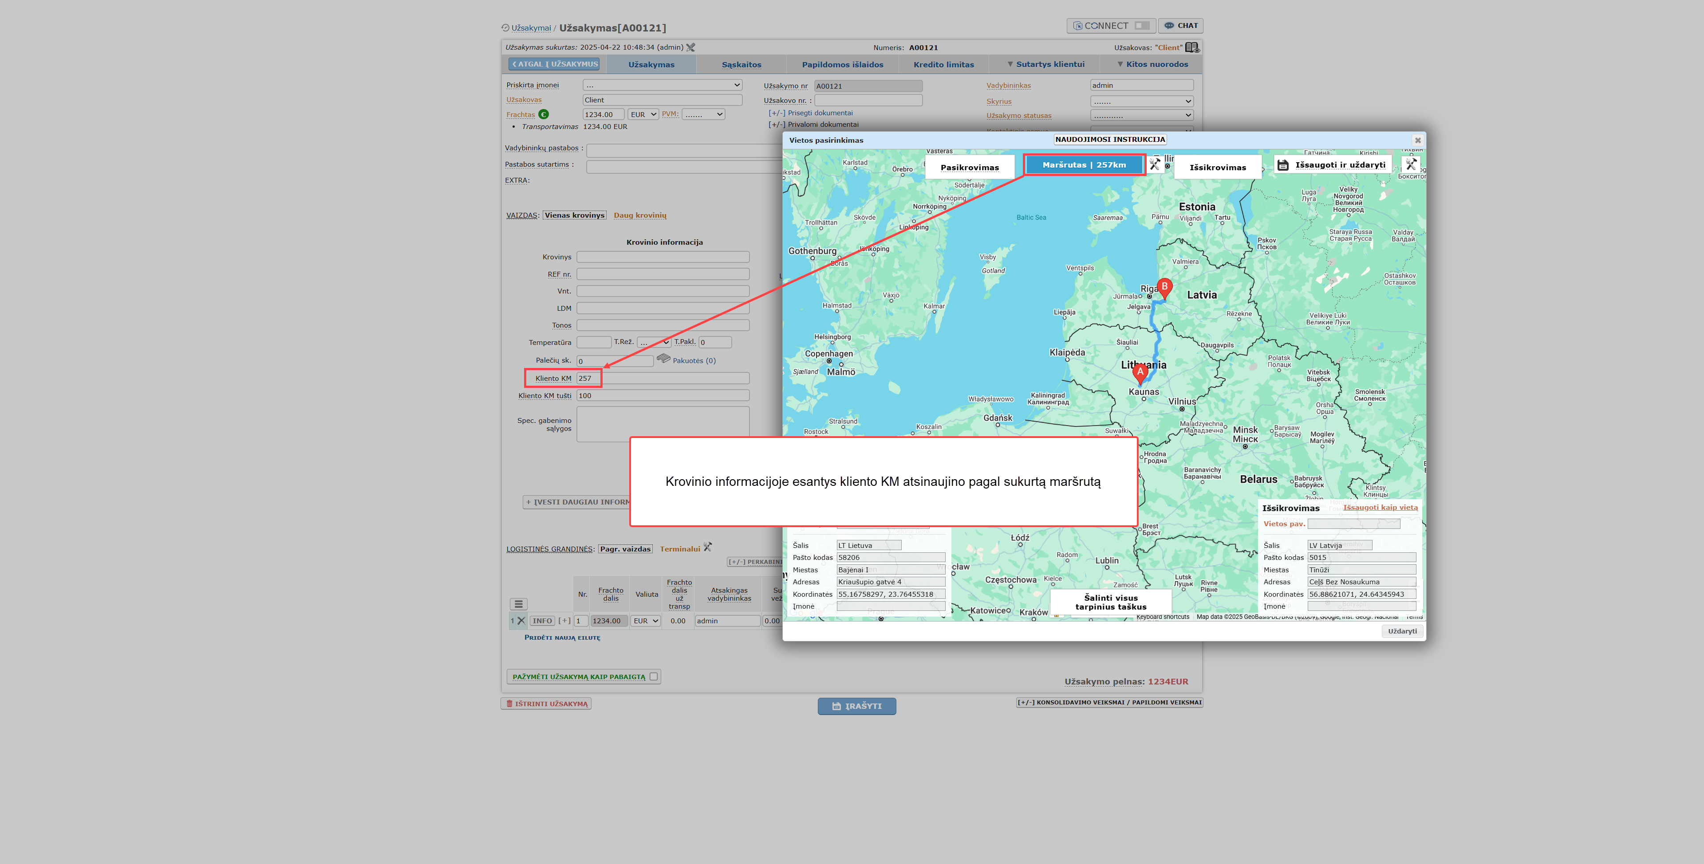Click the tools icon beside the order creation timestamp
The image size is (1704, 864).
[690, 47]
